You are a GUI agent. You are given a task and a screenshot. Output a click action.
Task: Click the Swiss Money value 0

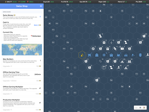click(40, 17)
